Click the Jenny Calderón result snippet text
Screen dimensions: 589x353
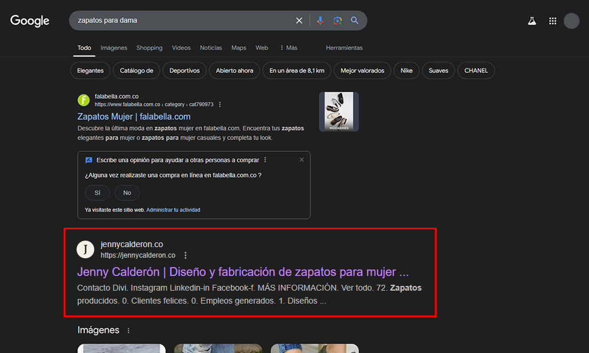[249, 295]
